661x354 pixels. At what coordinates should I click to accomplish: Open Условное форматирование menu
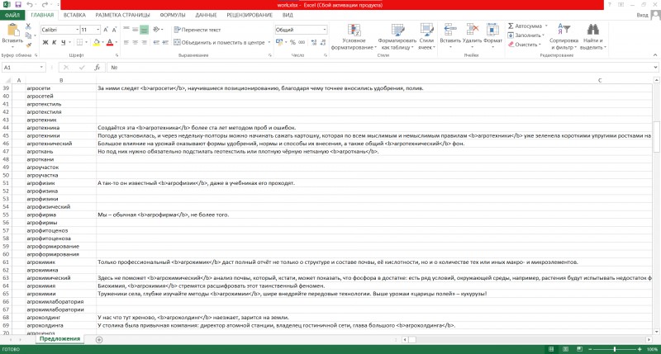[x=354, y=36]
